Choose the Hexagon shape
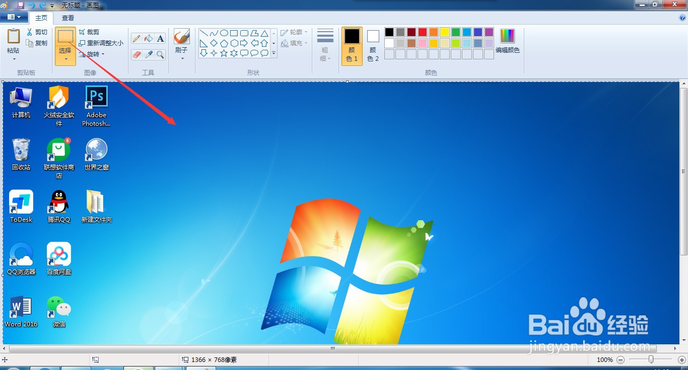 [x=234, y=43]
